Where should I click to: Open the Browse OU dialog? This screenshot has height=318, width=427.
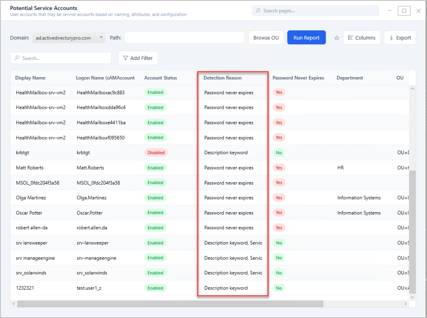coord(266,38)
